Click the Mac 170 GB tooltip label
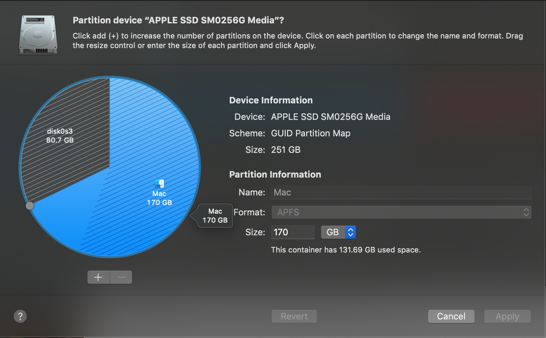 (x=215, y=216)
